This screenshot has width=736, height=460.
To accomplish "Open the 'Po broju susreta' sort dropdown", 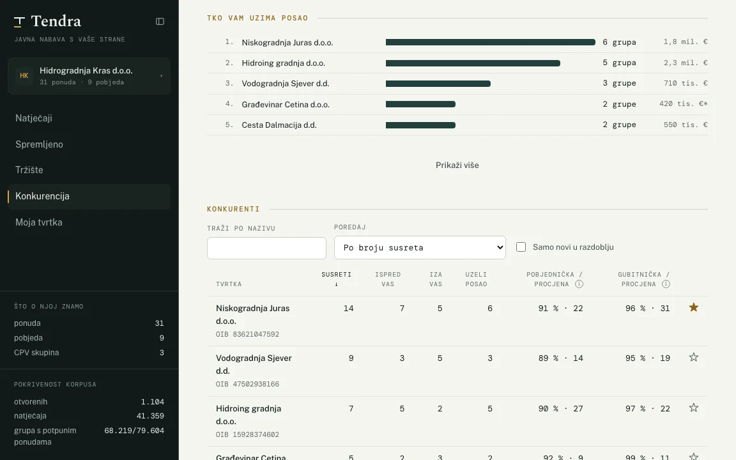I will pyautogui.click(x=420, y=247).
